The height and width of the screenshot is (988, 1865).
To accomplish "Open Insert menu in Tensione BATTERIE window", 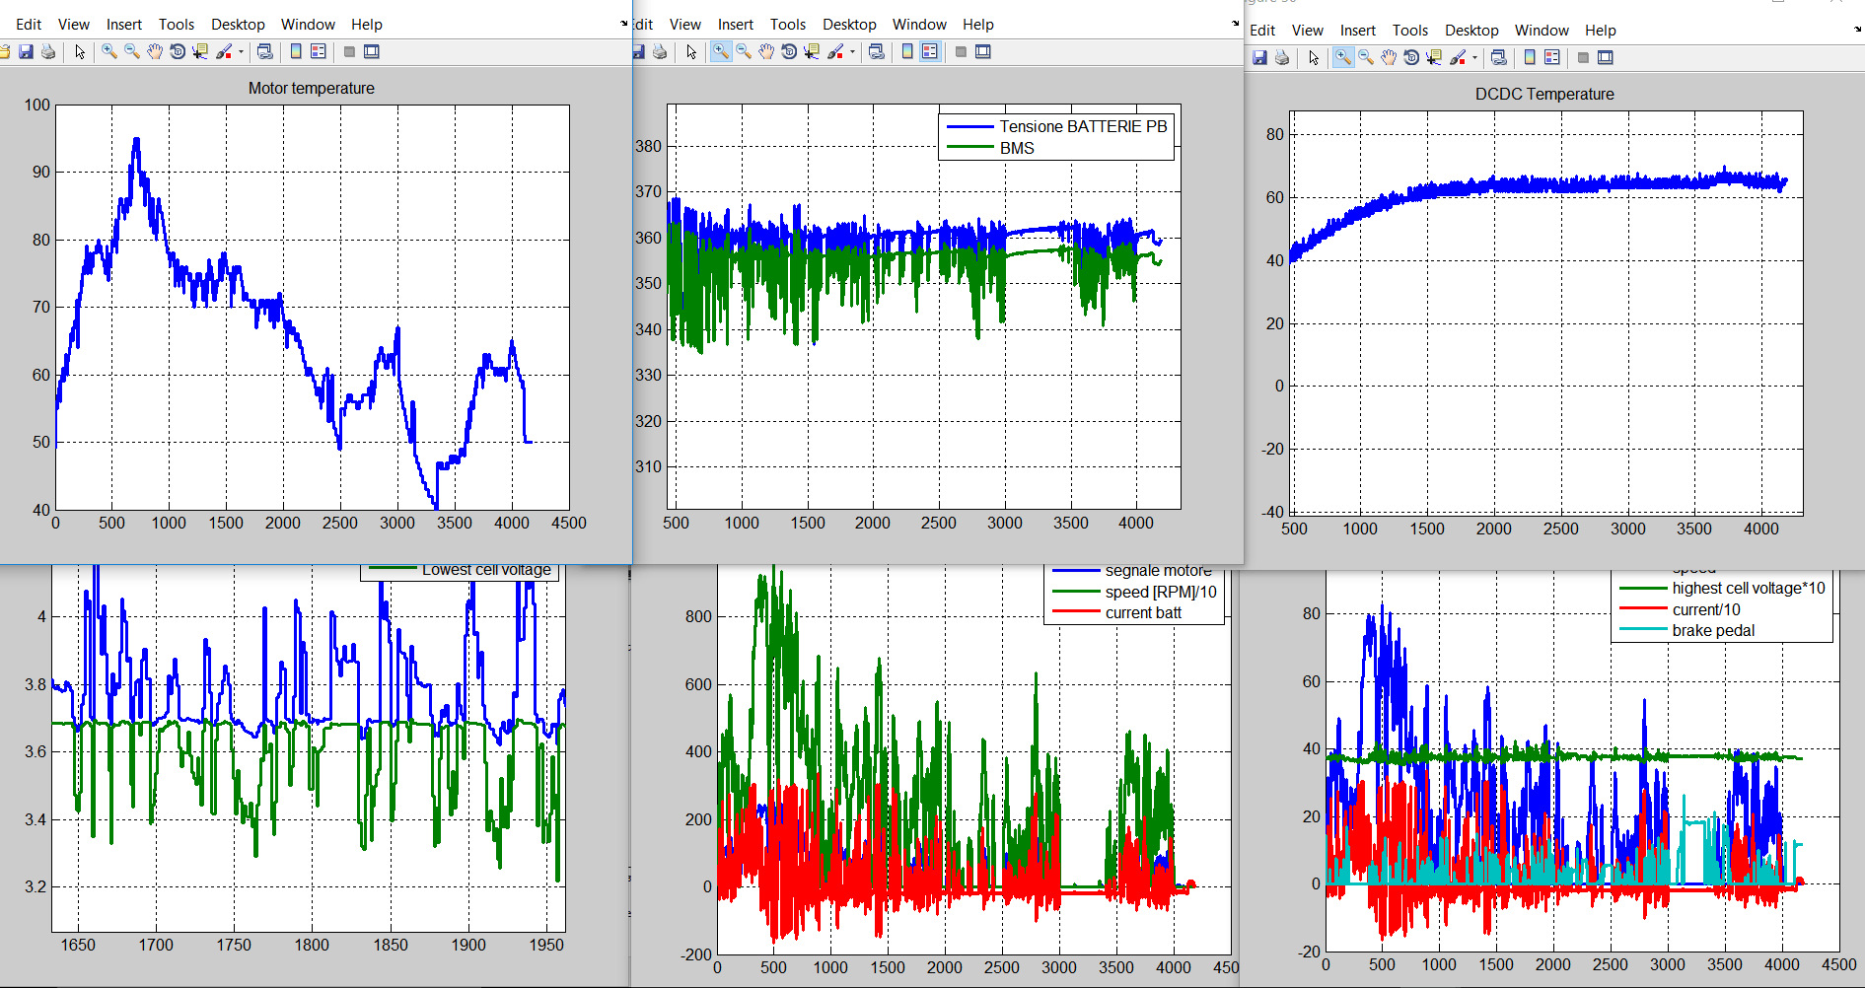I will [x=736, y=25].
